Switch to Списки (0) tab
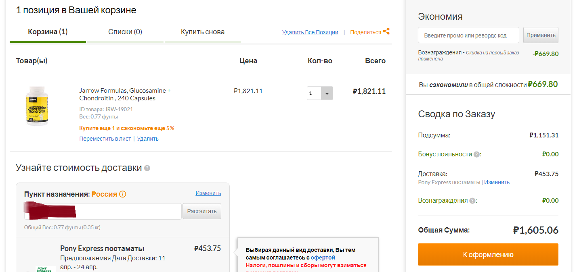Viewport: 577px width, 272px height. pyautogui.click(x=125, y=32)
